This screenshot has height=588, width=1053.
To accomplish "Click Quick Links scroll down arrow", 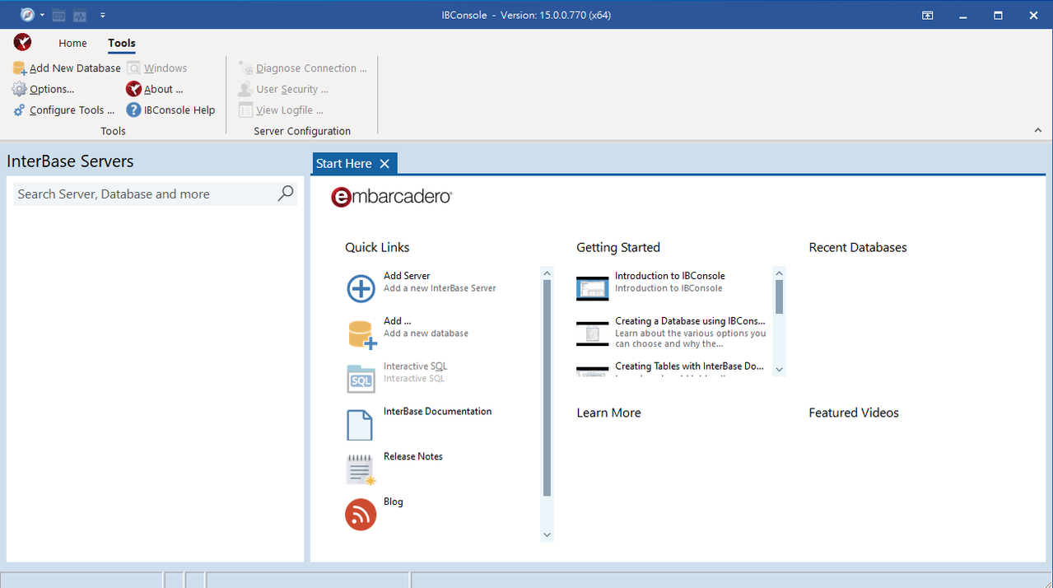I will pos(547,535).
